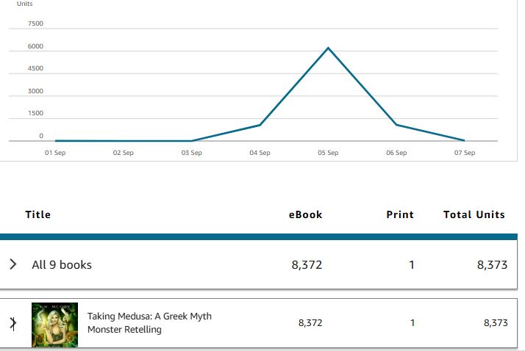Click the 05 Sep peak point on chart
This screenshot has height=351, width=525.
click(328, 48)
